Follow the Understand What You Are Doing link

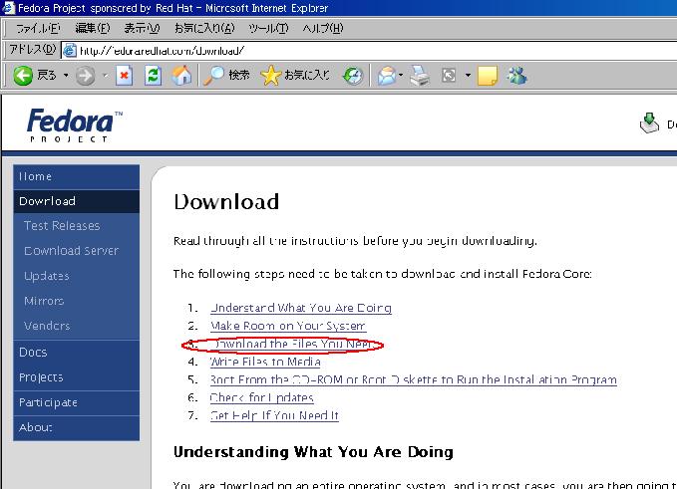coord(301,308)
